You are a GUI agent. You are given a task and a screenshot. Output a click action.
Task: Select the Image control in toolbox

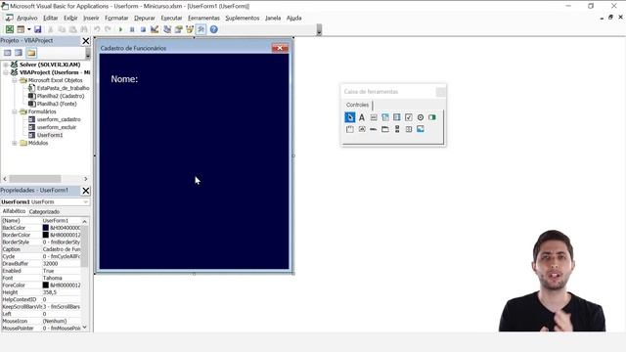[421, 129]
